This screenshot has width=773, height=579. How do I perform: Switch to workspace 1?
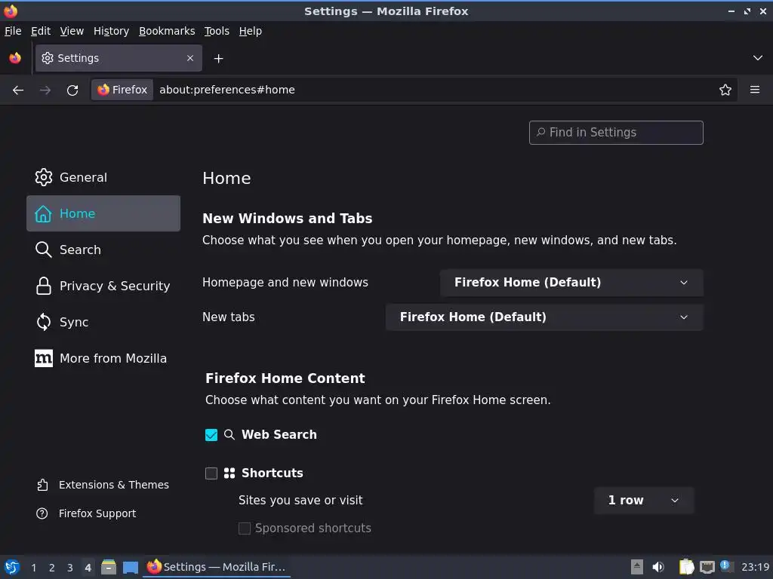[33, 568]
